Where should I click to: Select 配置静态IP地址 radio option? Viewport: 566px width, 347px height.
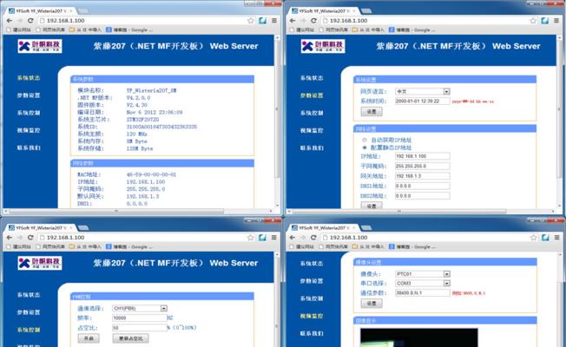coord(365,147)
